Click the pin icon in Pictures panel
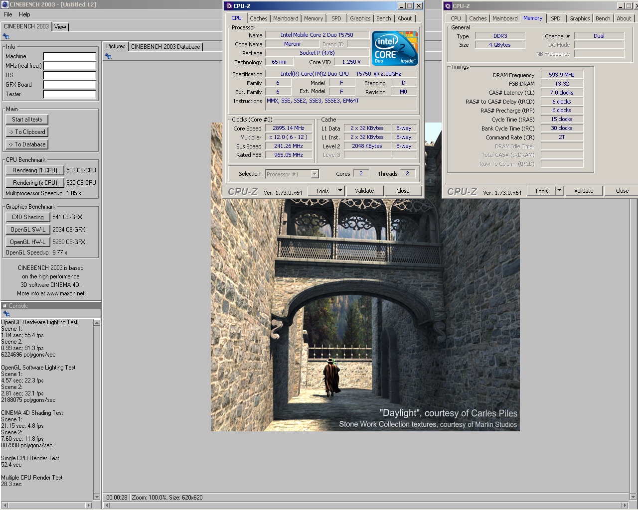 click(x=108, y=56)
